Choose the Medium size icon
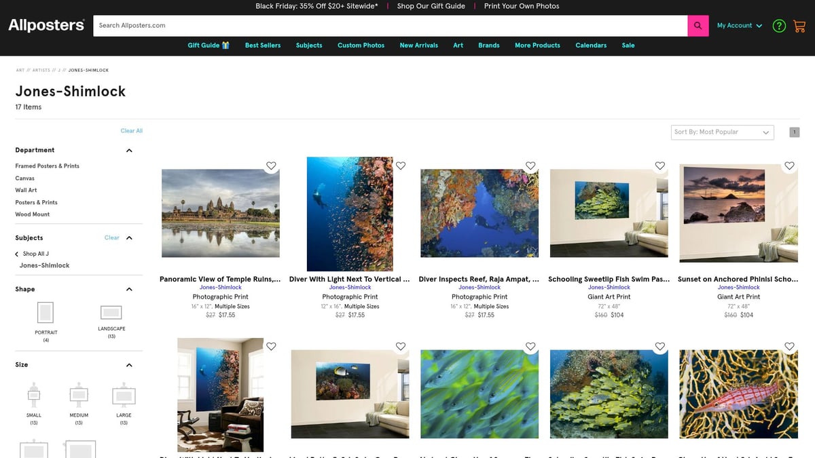This screenshot has height=458, width=815. click(79, 395)
